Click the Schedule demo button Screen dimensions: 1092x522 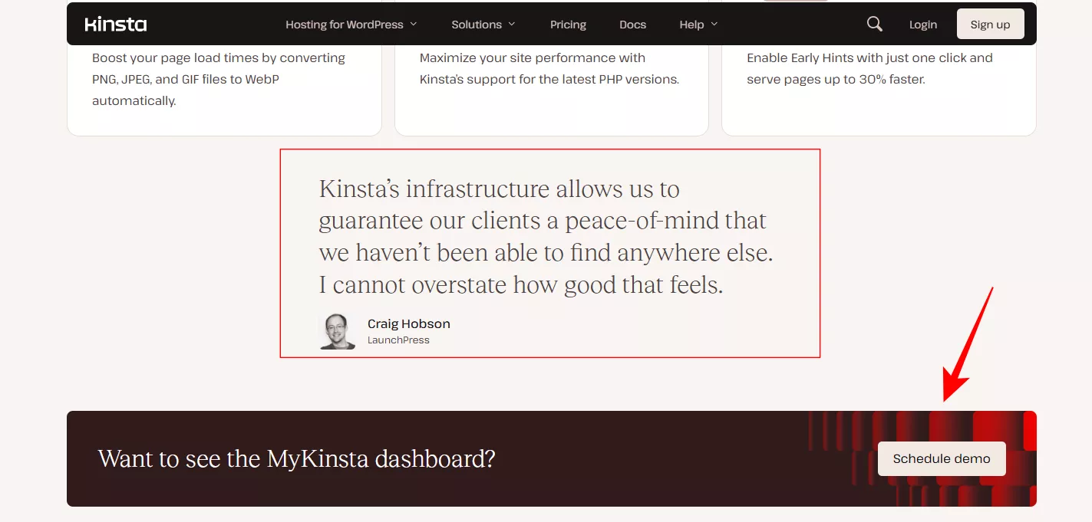point(942,458)
